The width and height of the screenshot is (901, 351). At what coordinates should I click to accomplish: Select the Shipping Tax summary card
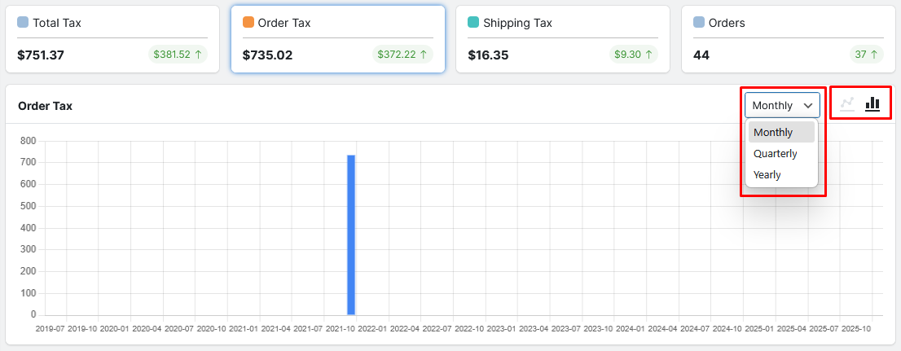click(562, 39)
